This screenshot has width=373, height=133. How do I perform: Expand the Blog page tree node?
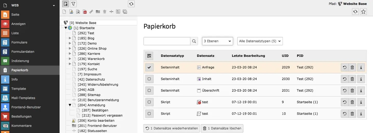click(x=70, y=38)
